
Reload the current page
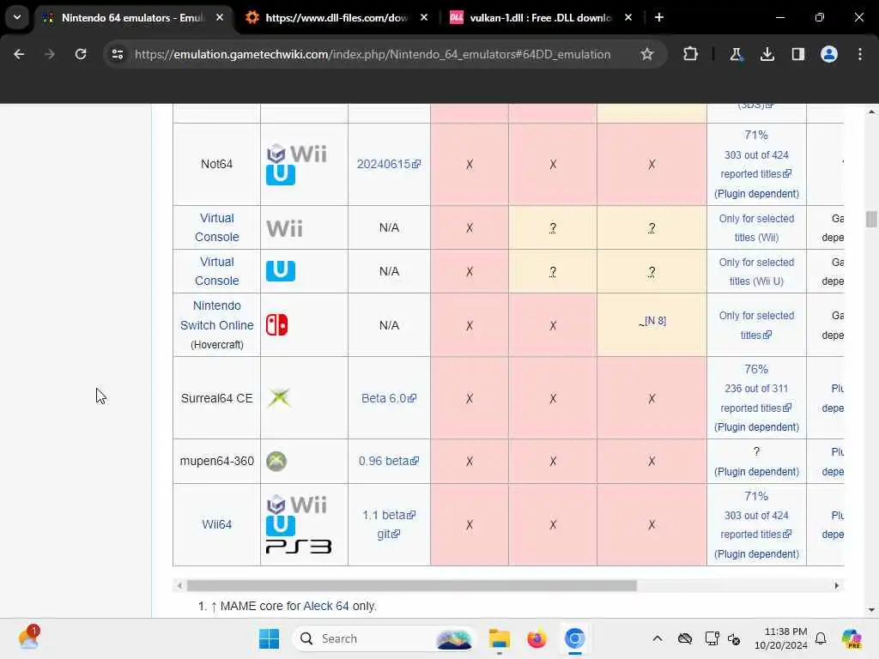81,54
